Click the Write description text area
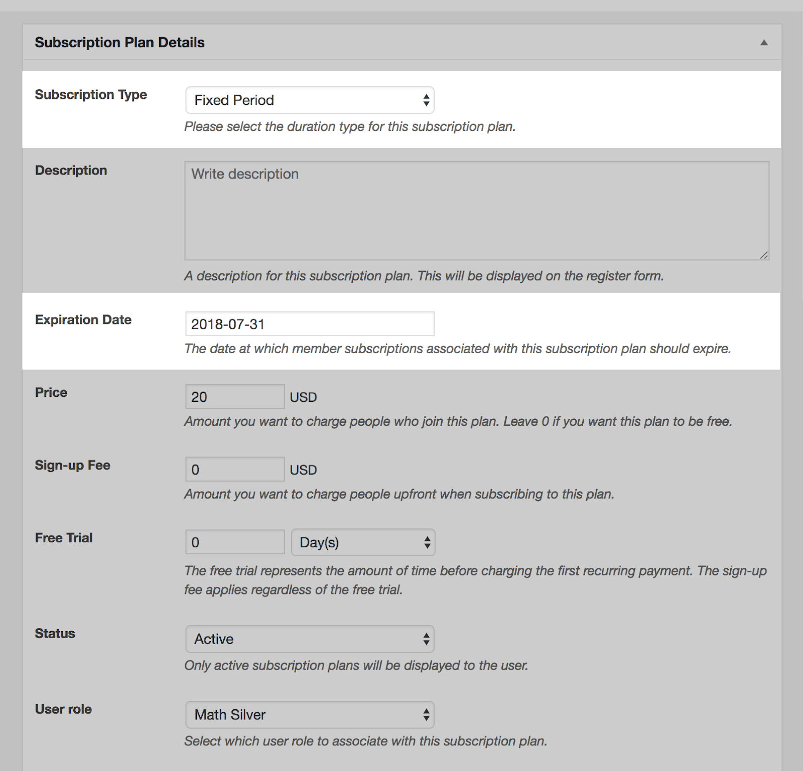Screen dimensions: 803x771 click(x=477, y=211)
